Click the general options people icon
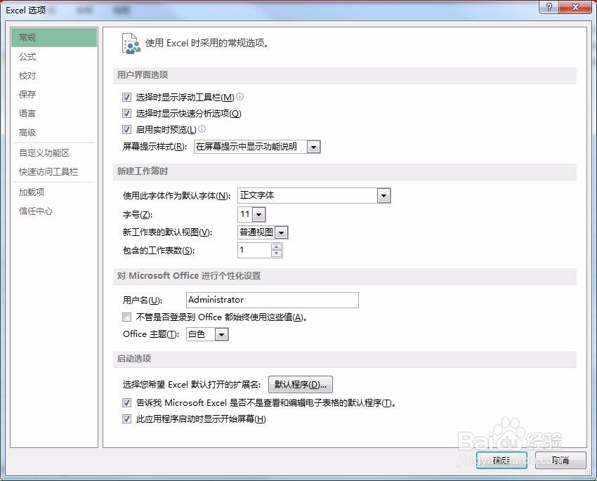Viewport: 597px width, 481px height. pyautogui.click(x=131, y=44)
